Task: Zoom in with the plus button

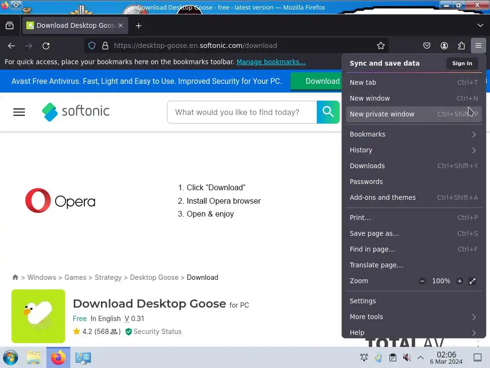Action: coord(459,281)
